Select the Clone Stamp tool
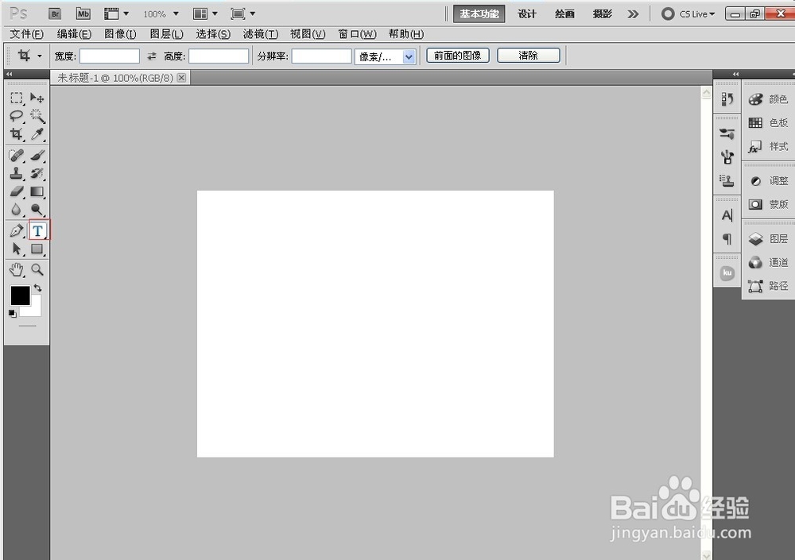The width and height of the screenshot is (795, 560). click(16, 173)
